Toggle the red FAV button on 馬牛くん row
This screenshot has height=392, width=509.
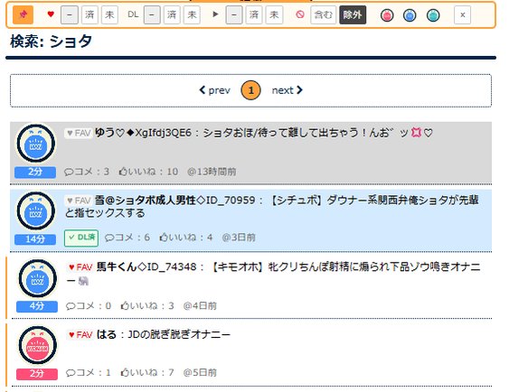tap(80, 267)
